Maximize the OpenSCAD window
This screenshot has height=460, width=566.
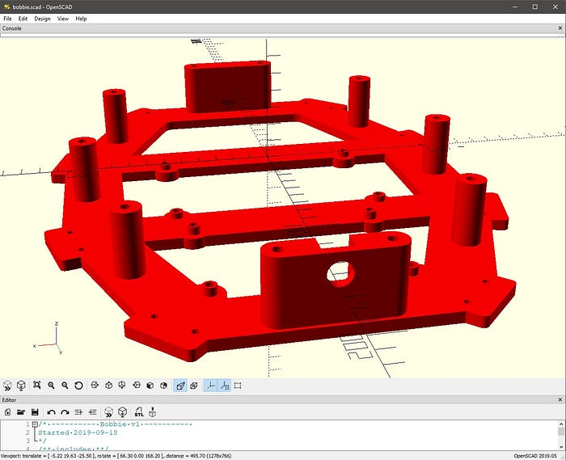(535, 6)
